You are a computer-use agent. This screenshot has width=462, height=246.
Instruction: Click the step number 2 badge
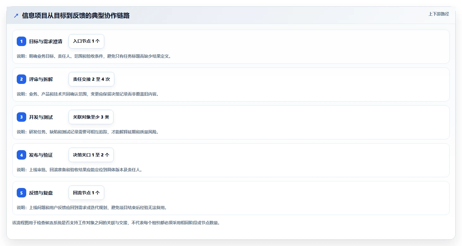click(21, 79)
